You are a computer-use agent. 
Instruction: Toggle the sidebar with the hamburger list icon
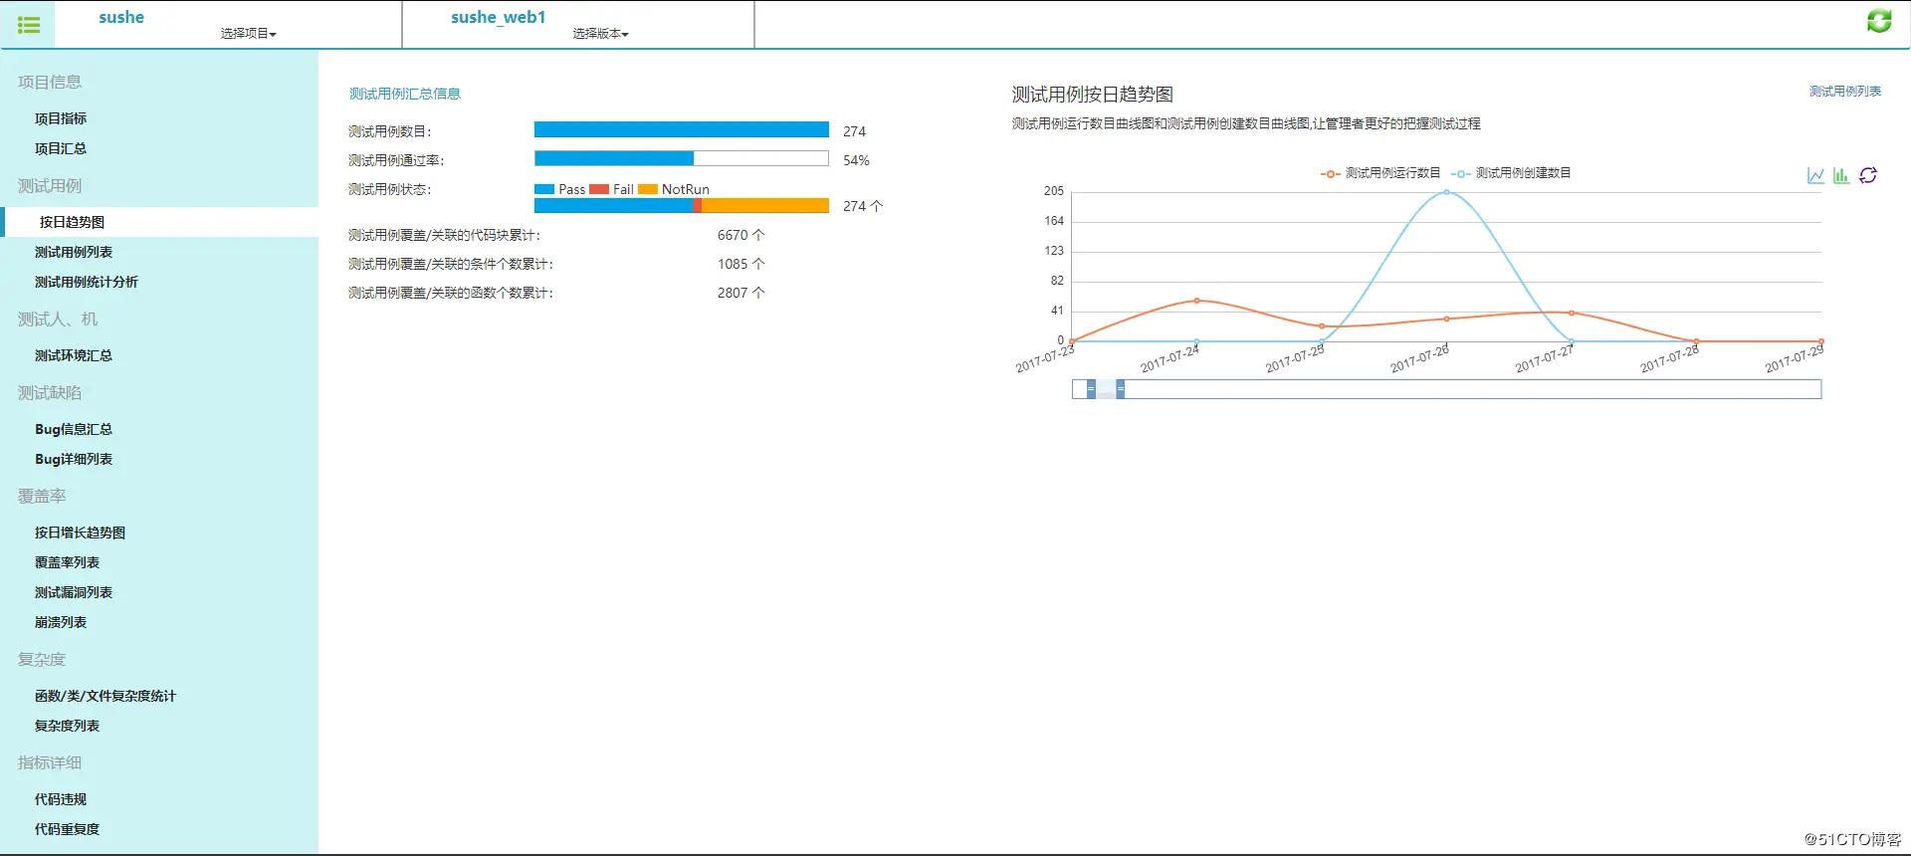(29, 25)
